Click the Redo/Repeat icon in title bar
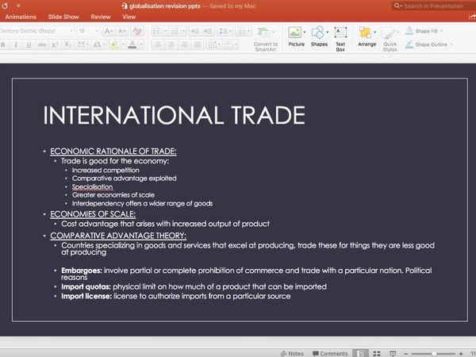Screen dimensions: 476x357 point(5,6)
